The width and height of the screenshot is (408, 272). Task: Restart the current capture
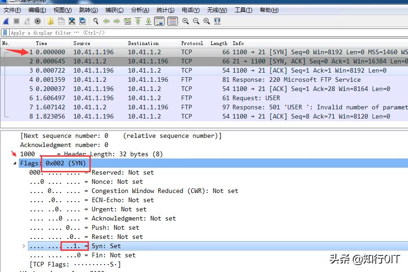click(26, 21)
